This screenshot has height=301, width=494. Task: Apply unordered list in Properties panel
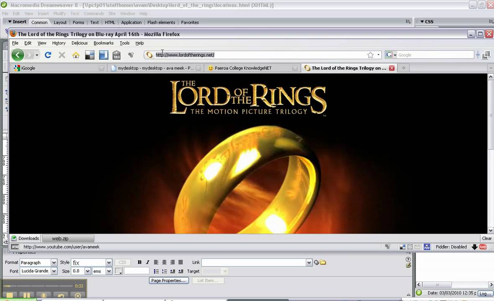[156, 271]
